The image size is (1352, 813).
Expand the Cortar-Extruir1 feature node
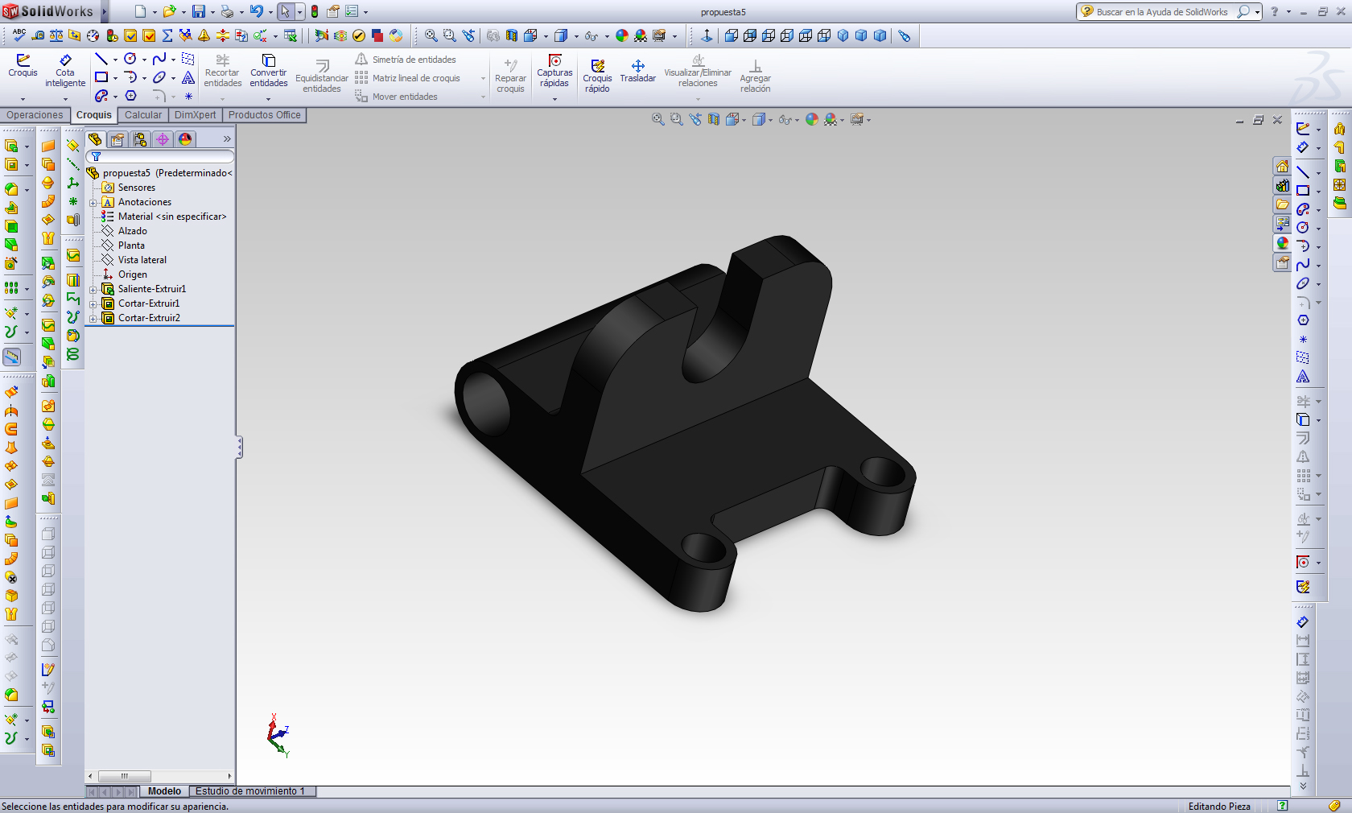[93, 304]
